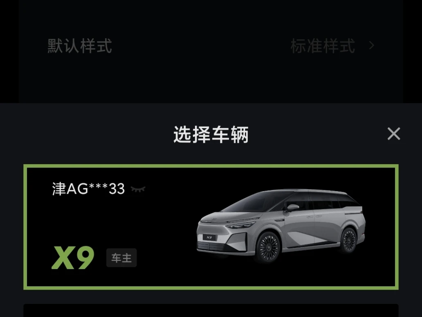This screenshot has width=422, height=317.
Task: Select the grey X9 minivan image
Action: pos(281,226)
